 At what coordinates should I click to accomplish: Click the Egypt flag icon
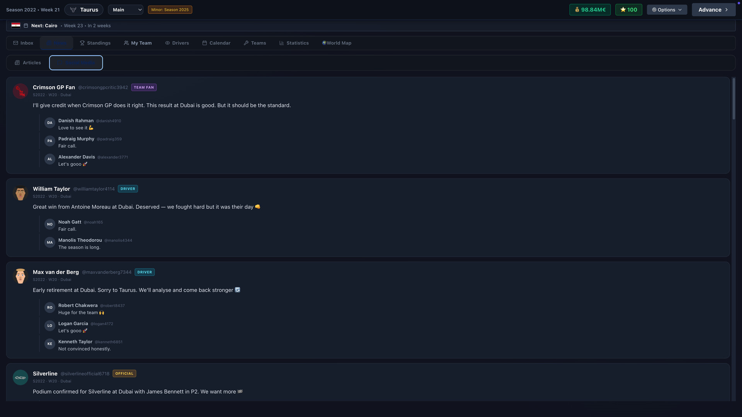tap(16, 25)
